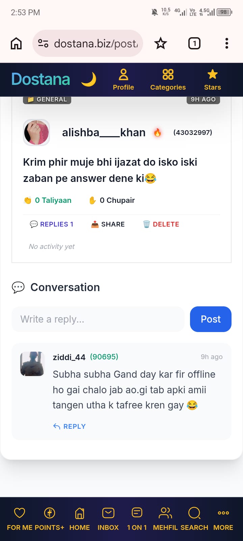Open the browser tab switcher

coord(194,43)
